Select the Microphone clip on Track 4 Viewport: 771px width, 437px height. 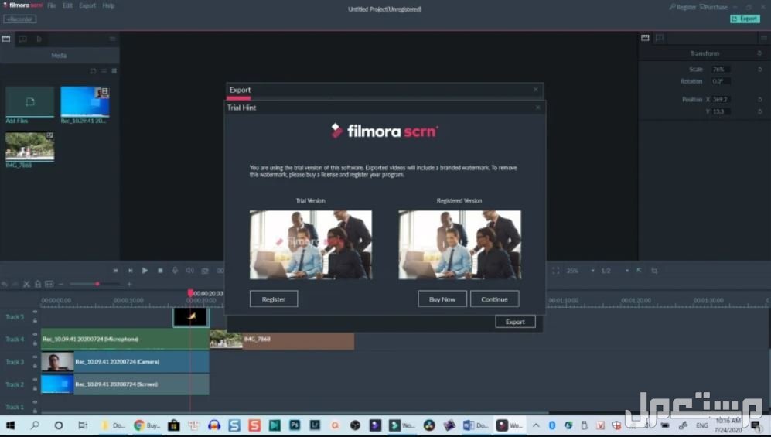click(125, 340)
